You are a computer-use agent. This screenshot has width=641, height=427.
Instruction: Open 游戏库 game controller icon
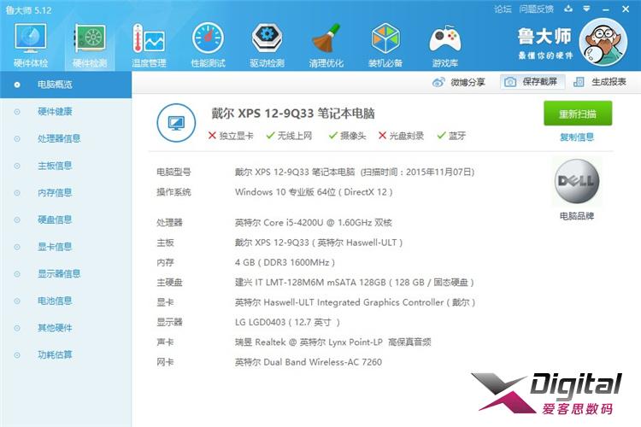(444, 45)
